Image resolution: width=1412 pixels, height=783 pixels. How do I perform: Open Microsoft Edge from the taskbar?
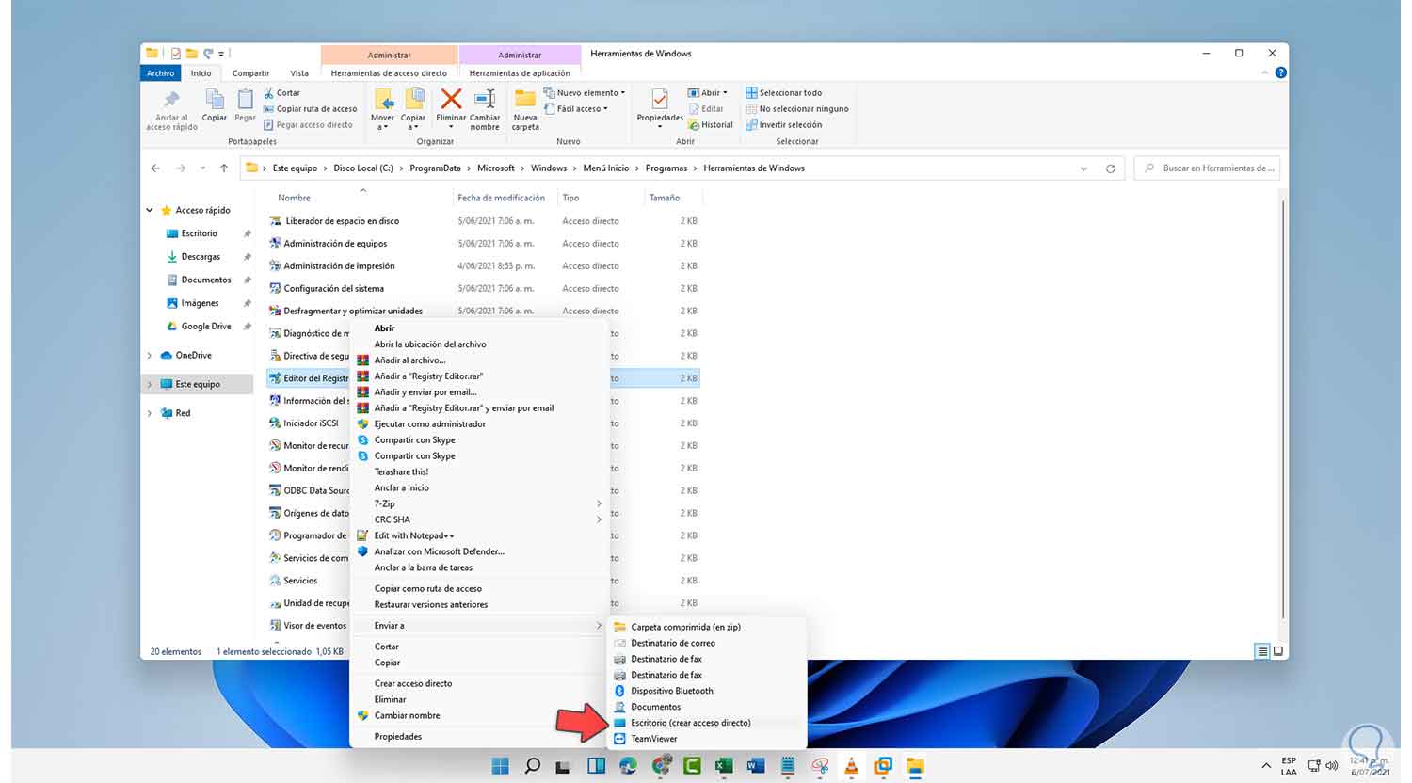(628, 766)
